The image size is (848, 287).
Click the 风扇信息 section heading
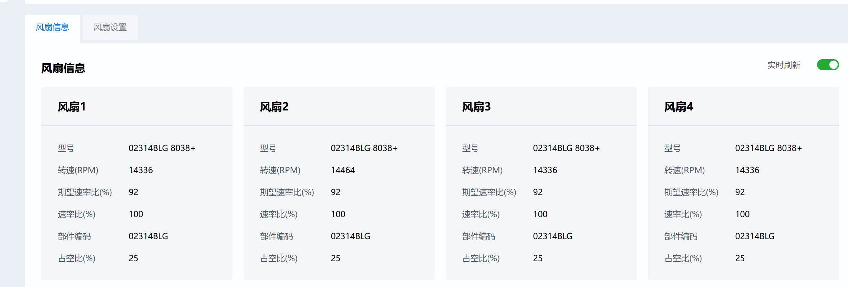coord(63,68)
